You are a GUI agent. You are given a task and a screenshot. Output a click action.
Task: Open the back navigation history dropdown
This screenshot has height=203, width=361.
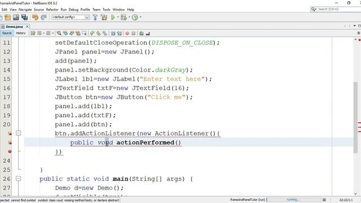click(44, 33)
